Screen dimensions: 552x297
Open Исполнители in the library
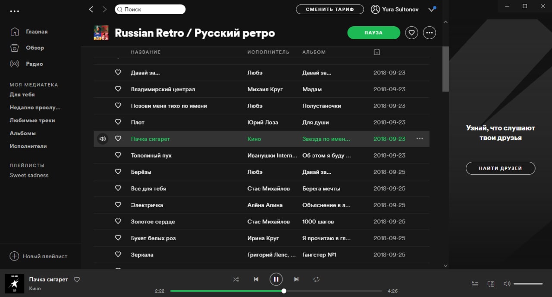tap(28, 146)
